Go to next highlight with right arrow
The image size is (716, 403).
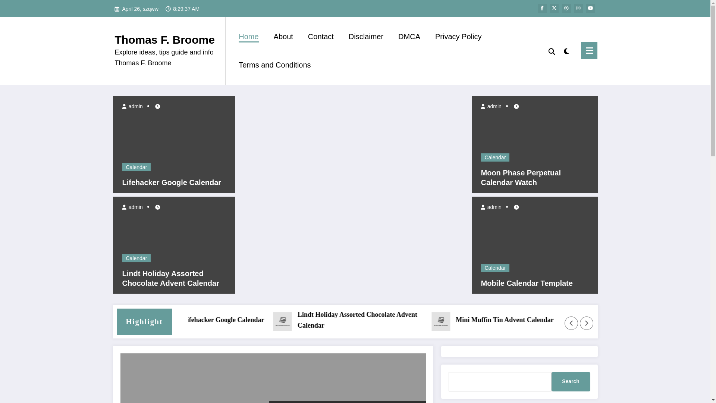point(586,323)
